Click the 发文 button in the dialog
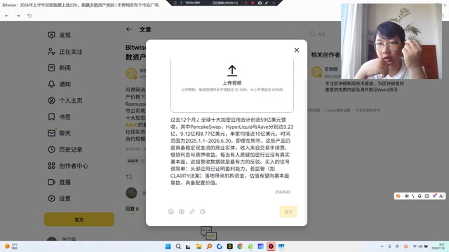449x252 pixels. click(288, 211)
